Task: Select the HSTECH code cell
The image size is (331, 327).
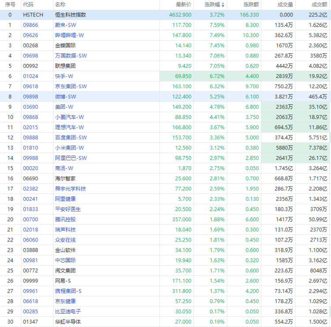Action: pyautogui.click(x=33, y=15)
